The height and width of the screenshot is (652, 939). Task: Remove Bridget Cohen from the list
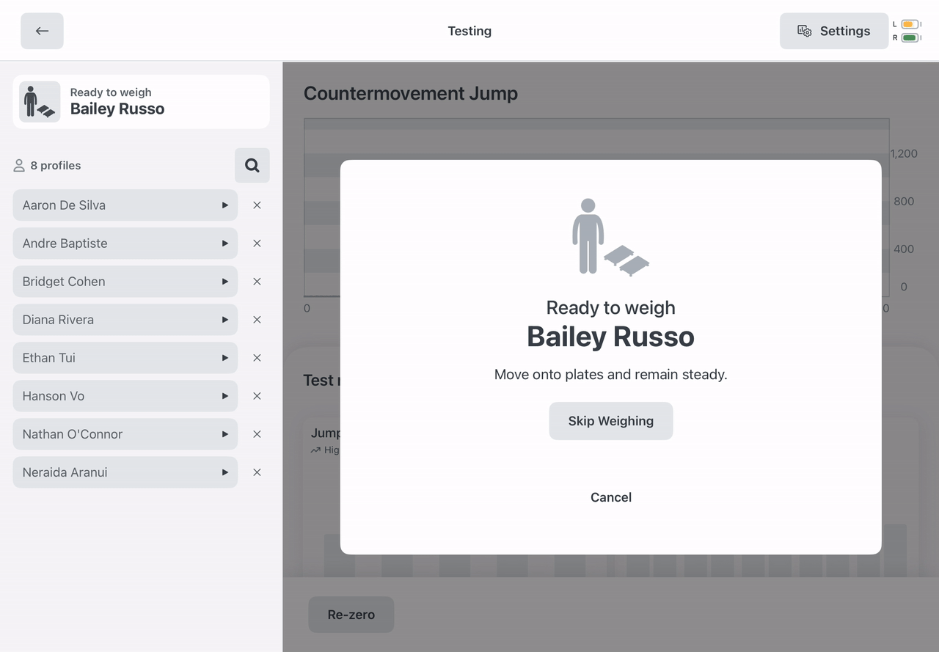coord(257,282)
